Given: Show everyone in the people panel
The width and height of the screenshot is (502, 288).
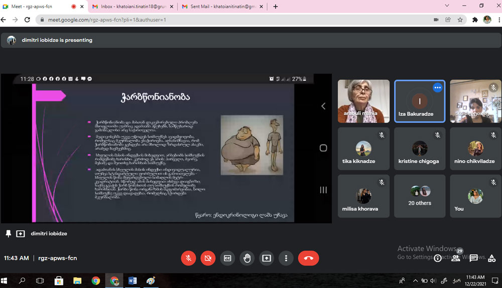Looking at the screenshot, I should pos(456,258).
